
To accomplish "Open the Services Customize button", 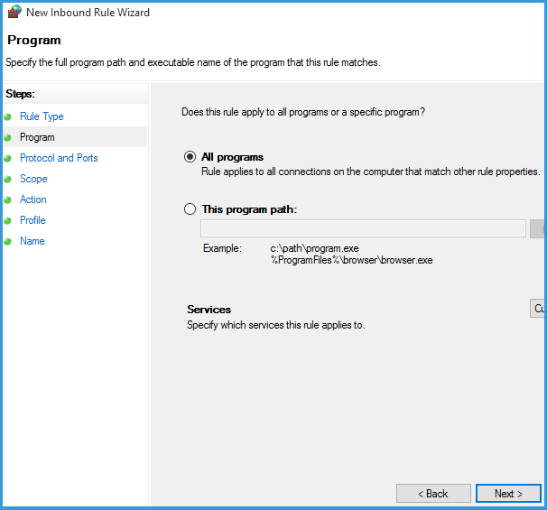I will click(x=538, y=309).
